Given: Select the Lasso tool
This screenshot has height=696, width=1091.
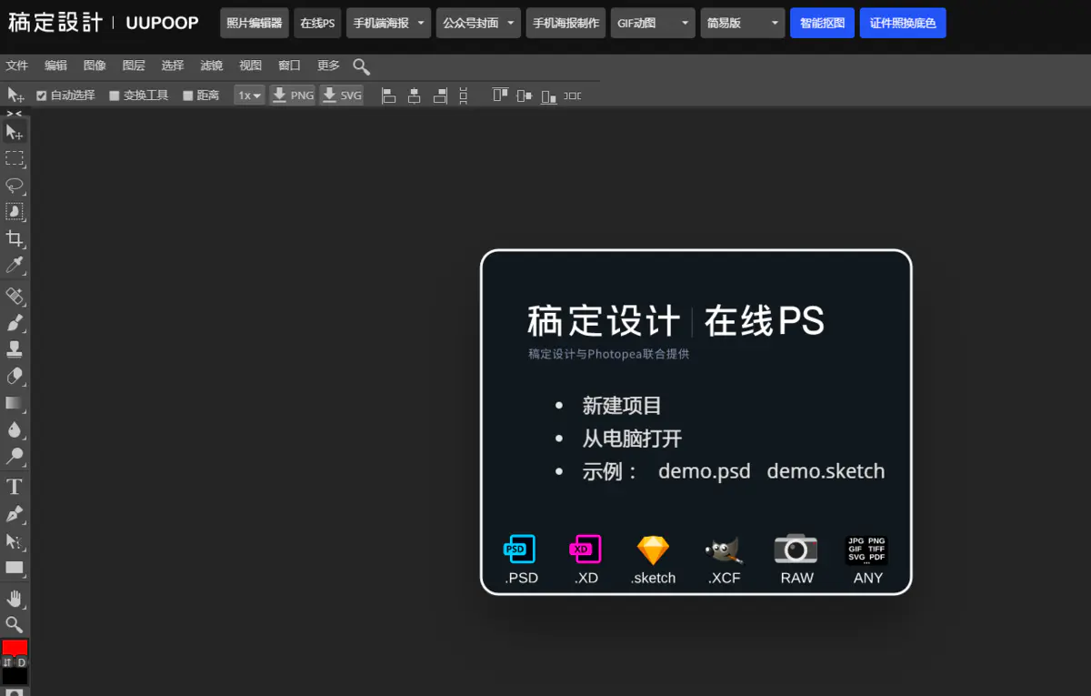Looking at the screenshot, I should 15,186.
